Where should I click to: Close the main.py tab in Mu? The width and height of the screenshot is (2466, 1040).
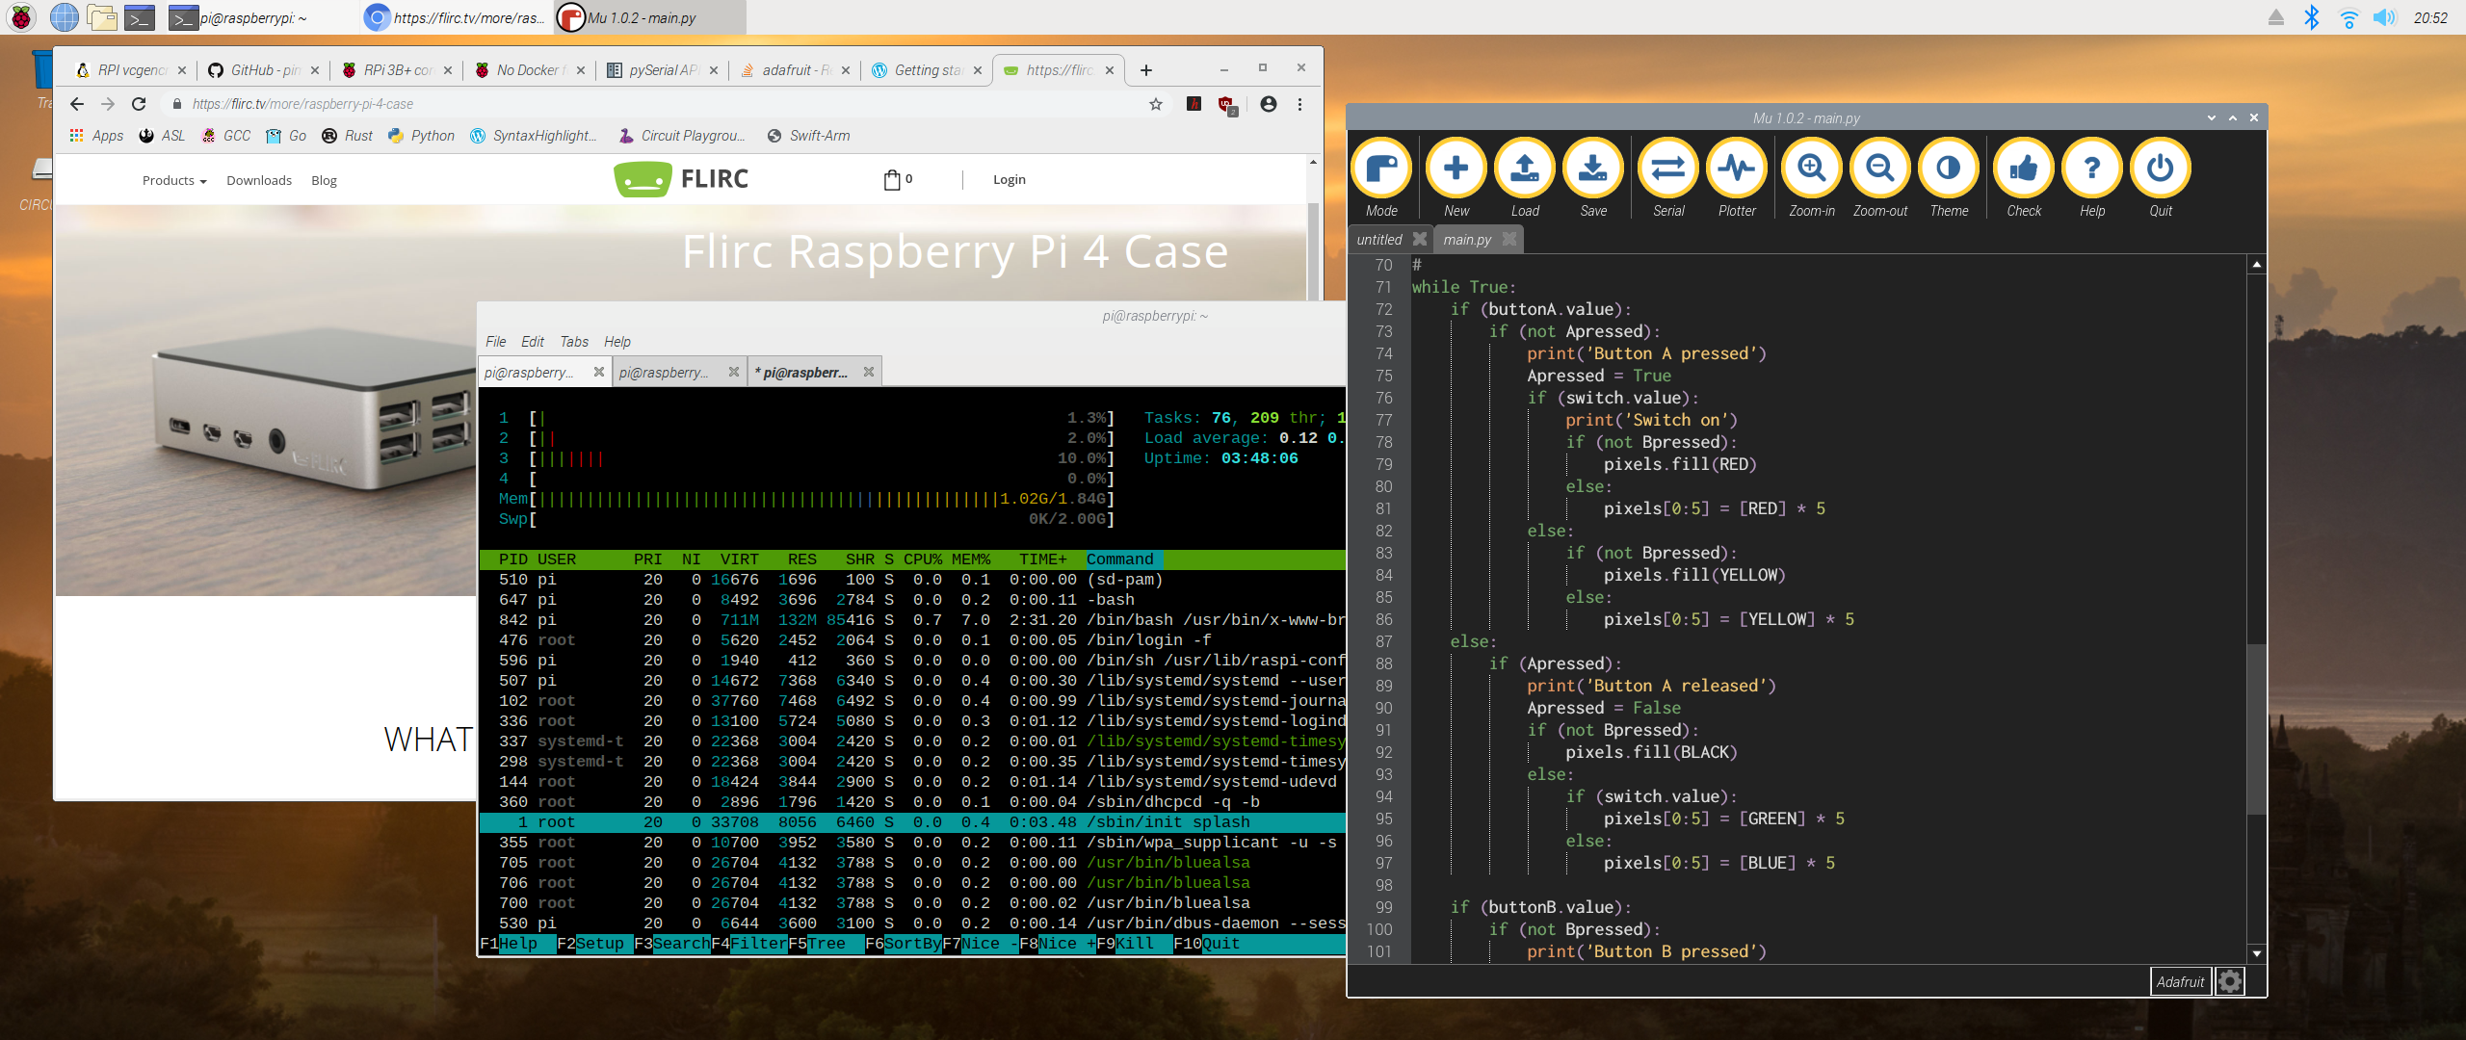tap(1509, 239)
